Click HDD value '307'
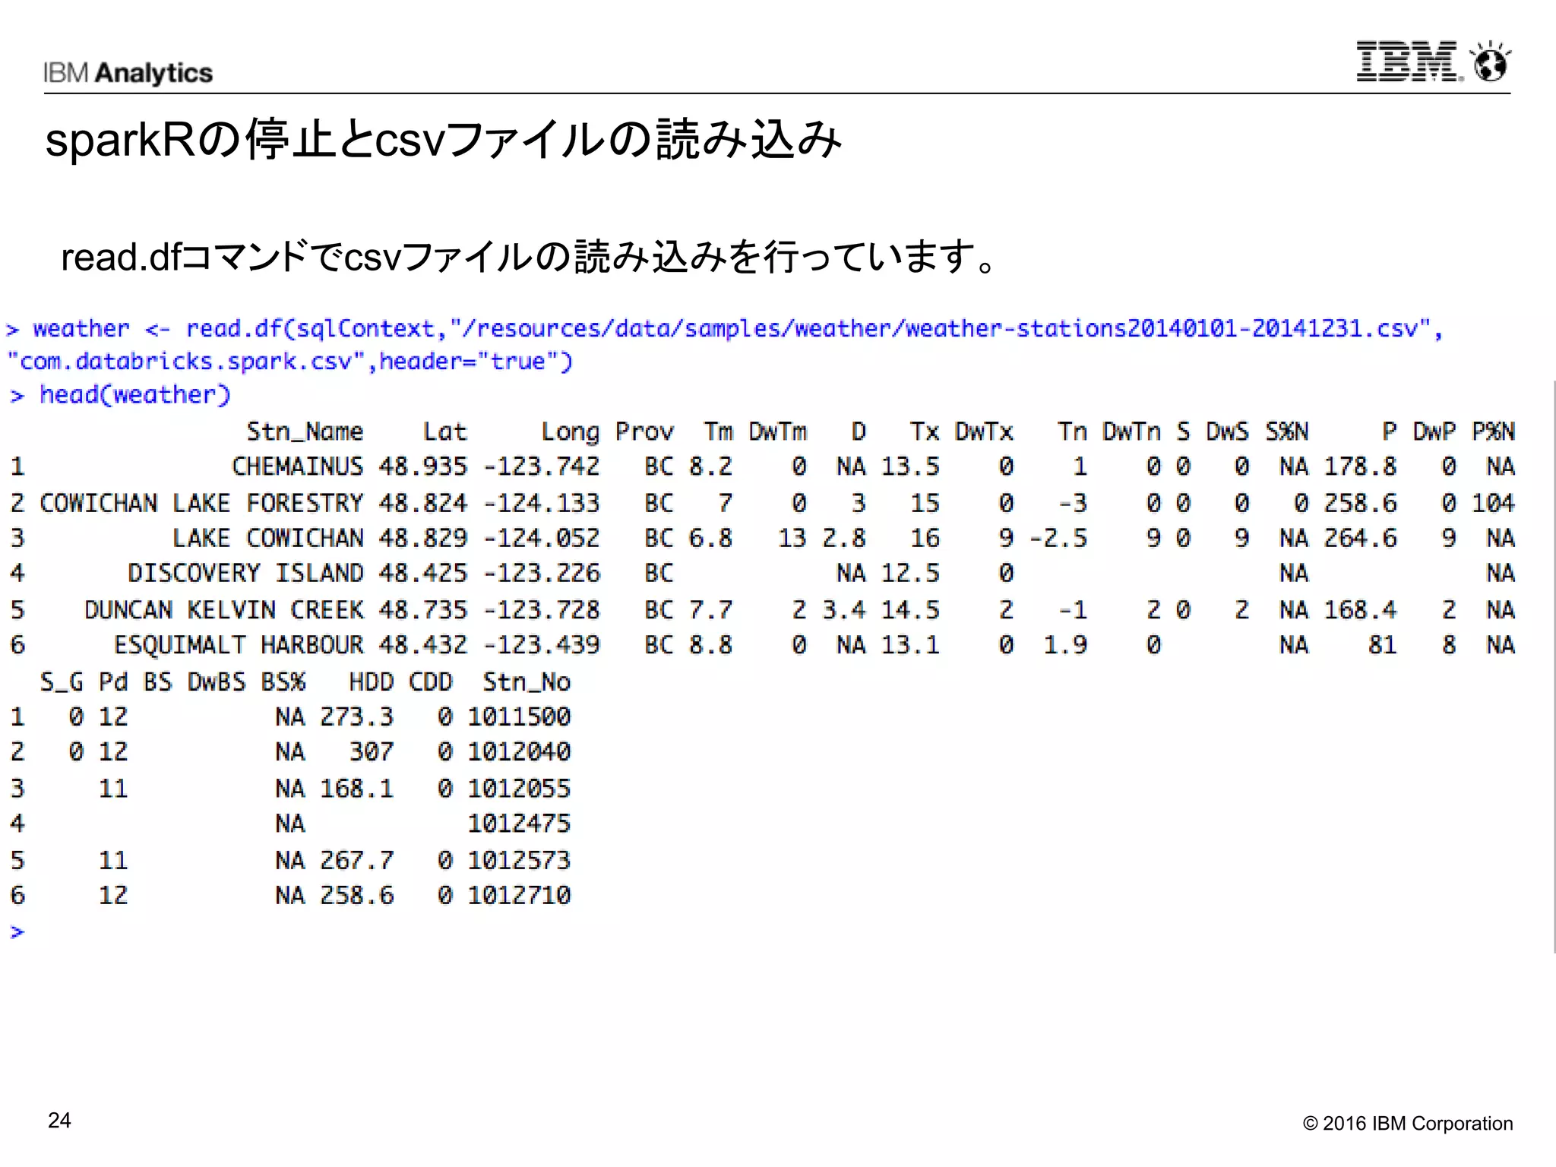 [x=371, y=752]
